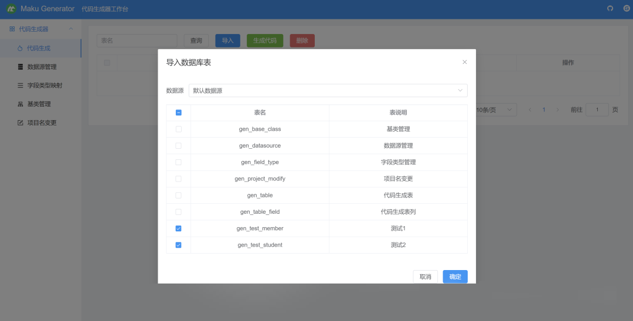633x321 pixels.
Task: Click the gen_datasource table name cell
Action: tap(260, 146)
